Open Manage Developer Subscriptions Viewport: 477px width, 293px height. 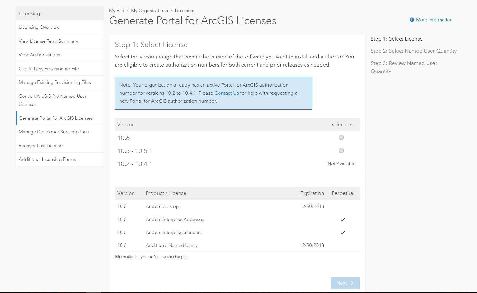pos(54,132)
